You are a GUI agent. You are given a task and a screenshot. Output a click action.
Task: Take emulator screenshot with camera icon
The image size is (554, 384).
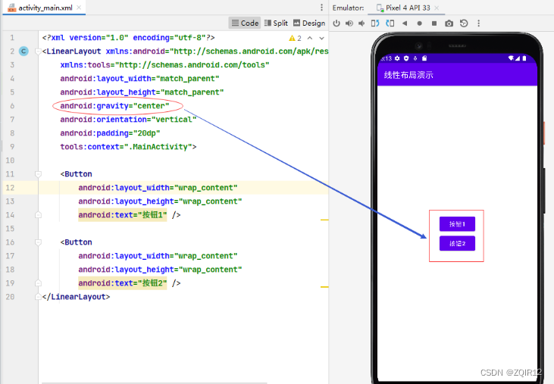pos(449,23)
